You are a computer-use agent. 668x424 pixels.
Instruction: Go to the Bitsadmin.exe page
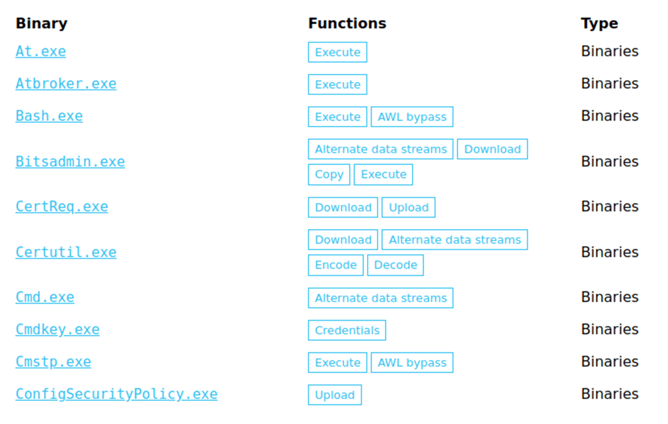point(70,162)
